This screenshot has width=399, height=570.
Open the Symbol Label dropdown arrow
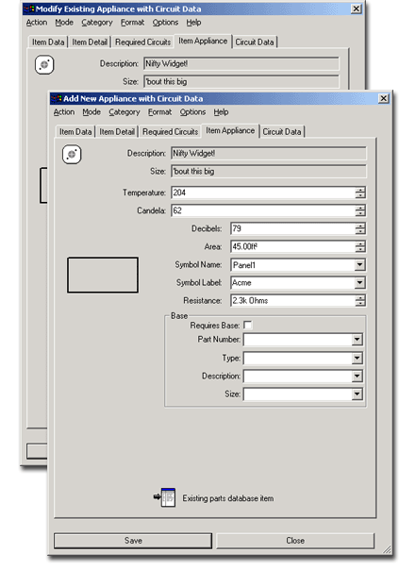pyautogui.click(x=359, y=282)
